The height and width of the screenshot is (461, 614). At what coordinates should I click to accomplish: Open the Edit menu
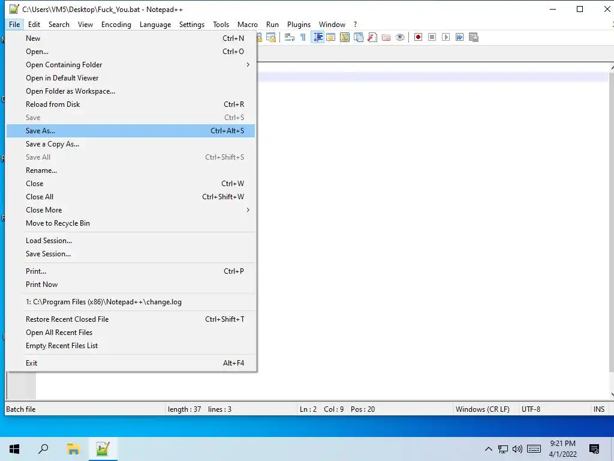[x=34, y=24]
